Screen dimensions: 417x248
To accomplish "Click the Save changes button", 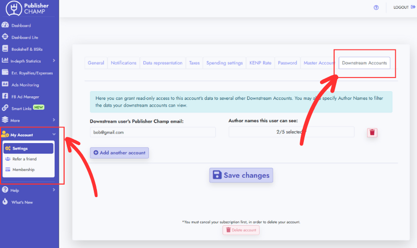I will pos(241,175).
